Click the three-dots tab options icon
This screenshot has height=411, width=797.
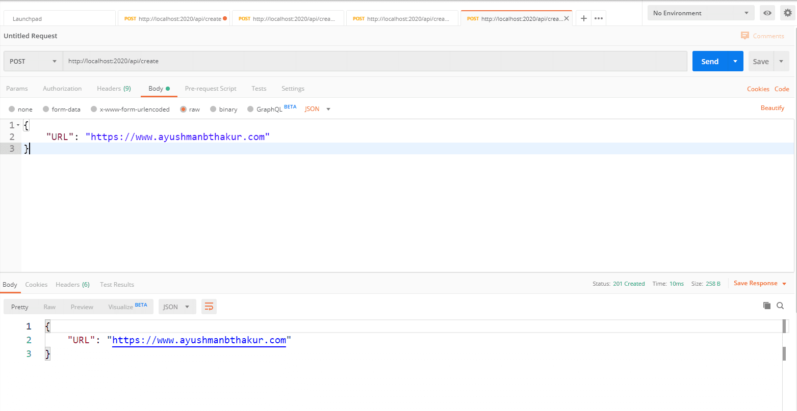599,18
